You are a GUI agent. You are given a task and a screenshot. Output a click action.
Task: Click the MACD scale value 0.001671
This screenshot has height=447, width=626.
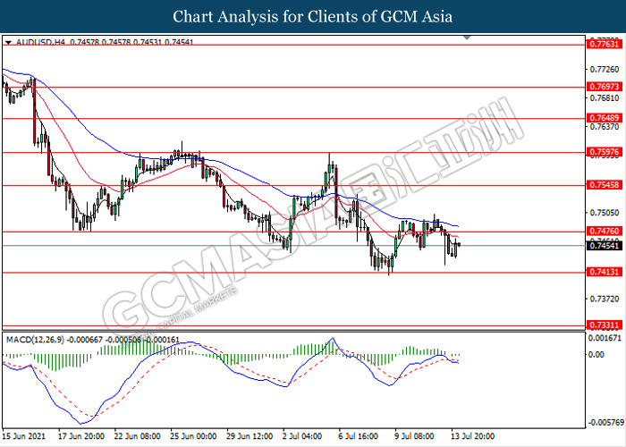605,339
